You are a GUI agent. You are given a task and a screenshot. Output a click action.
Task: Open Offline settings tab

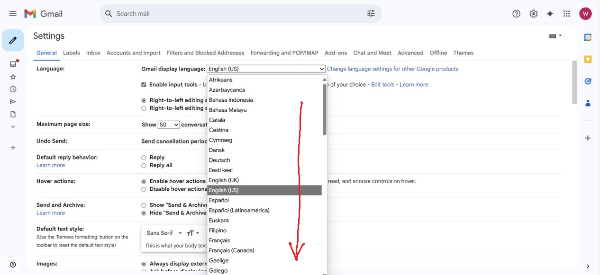[x=438, y=53]
